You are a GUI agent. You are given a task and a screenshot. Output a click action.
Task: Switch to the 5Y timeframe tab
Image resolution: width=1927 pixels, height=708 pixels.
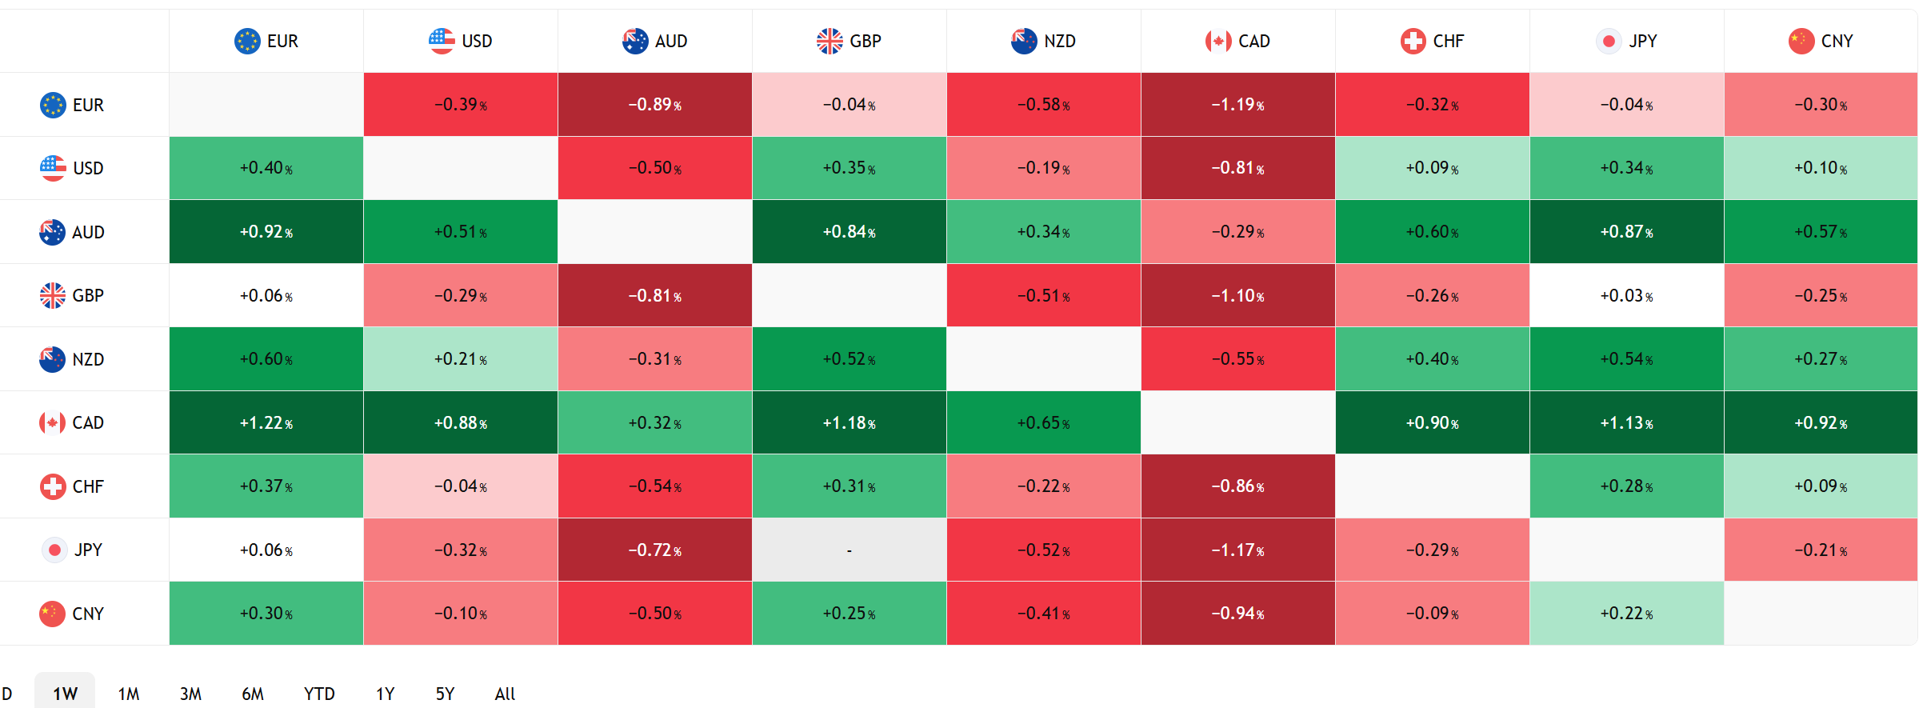[445, 694]
